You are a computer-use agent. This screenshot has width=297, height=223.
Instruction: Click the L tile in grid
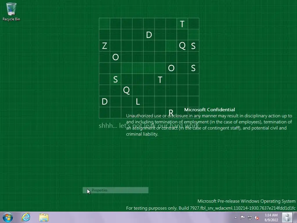(x=138, y=102)
